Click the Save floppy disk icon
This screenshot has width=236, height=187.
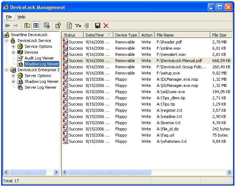(98, 26)
